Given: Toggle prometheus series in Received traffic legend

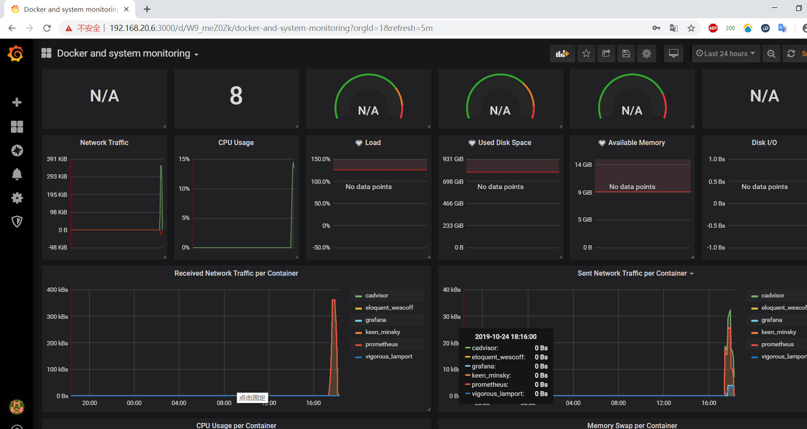Looking at the screenshot, I should coord(381,345).
